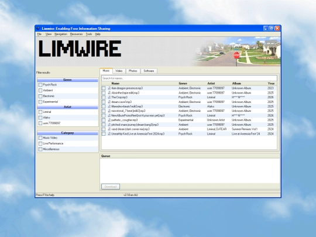Open the File menu

pos(39,34)
